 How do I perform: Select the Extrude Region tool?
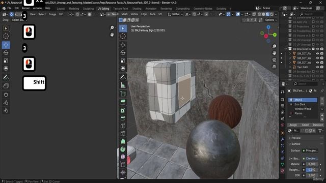(x=123, y=102)
